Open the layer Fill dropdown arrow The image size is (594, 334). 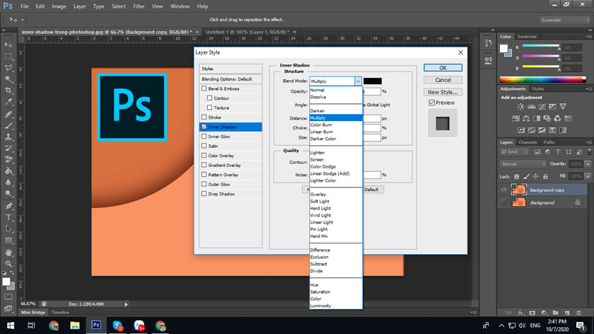click(588, 176)
